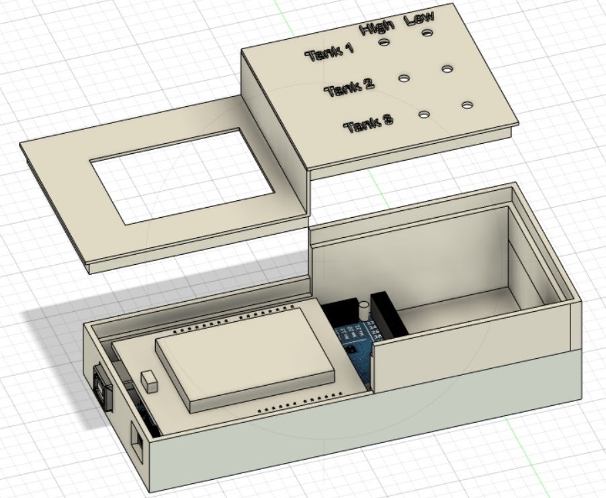The width and height of the screenshot is (606, 498).
Task: Select the embossed 'Tank 1' text
Action: (329, 52)
